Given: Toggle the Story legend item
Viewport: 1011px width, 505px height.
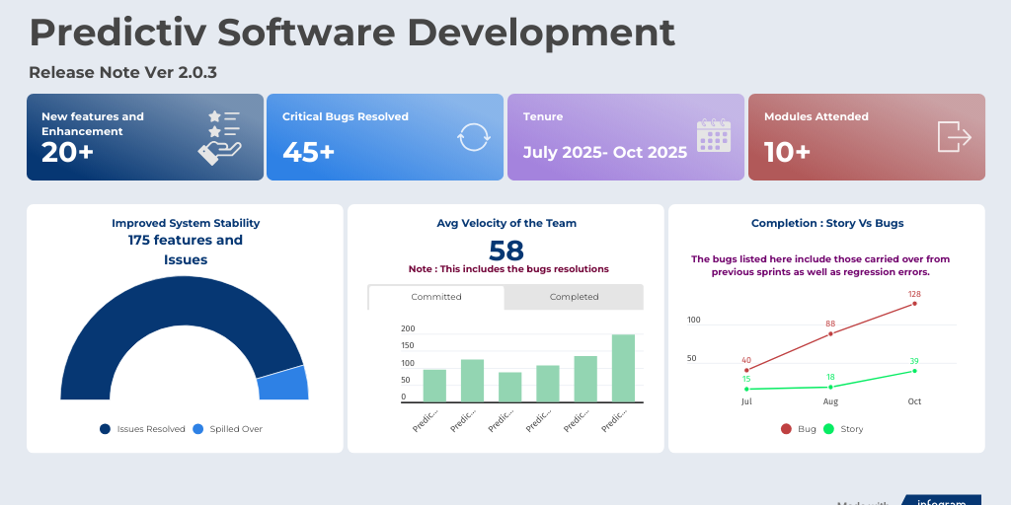Looking at the screenshot, I should point(843,429).
